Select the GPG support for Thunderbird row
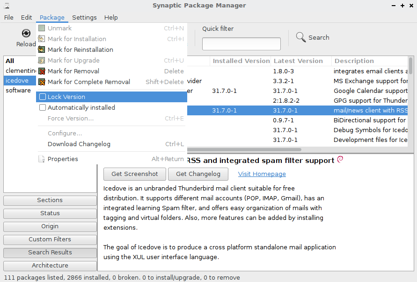The height and width of the screenshot is (282, 417). click(297, 101)
